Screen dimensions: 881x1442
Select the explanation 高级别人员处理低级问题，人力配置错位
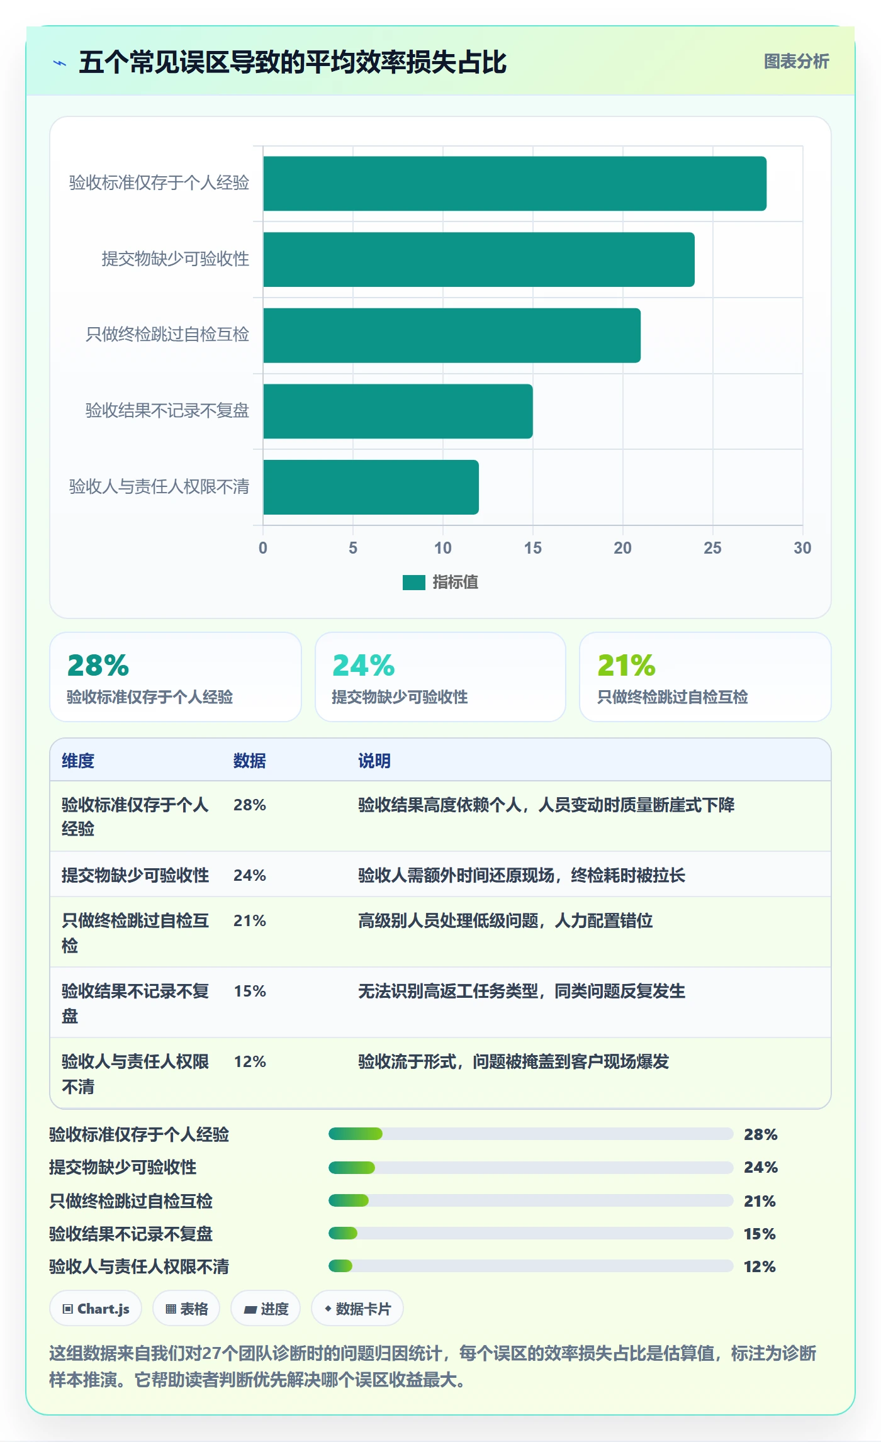(x=505, y=921)
